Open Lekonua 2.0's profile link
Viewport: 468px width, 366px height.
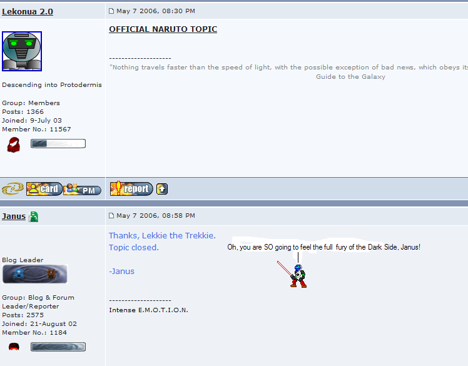[28, 12]
